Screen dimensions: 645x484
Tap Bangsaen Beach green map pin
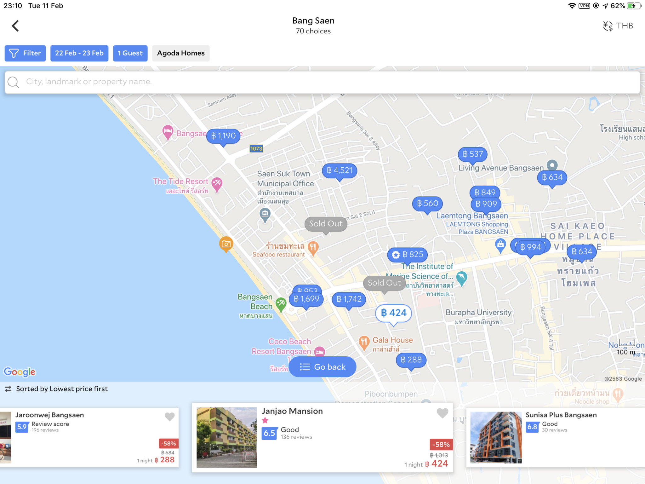point(281,303)
